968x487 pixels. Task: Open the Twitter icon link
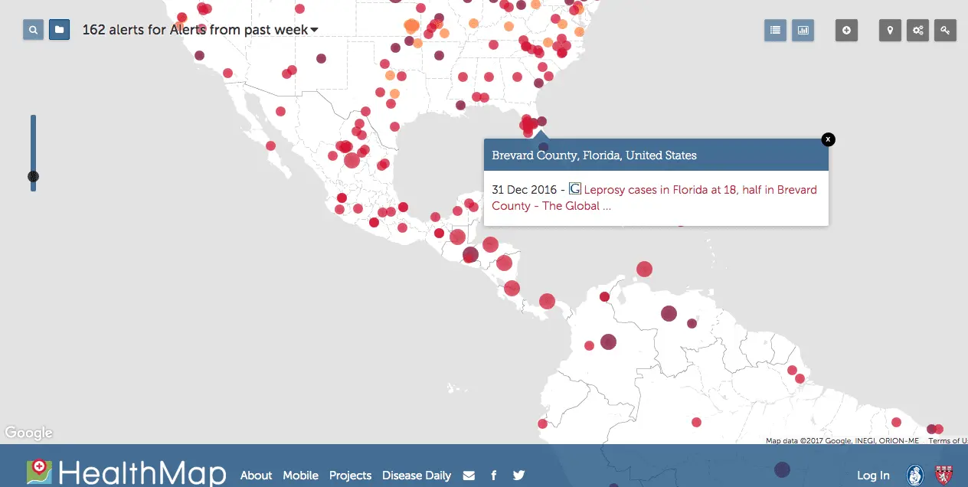click(518, 476)
